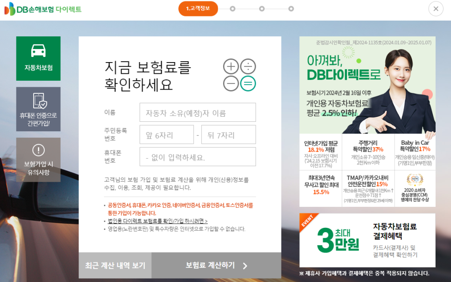Open the 자동차보험 car menu

tap(38, 58)
